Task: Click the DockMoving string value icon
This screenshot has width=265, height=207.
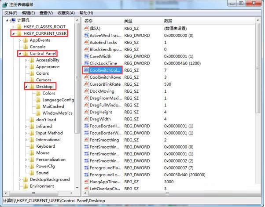Action: 86,91
